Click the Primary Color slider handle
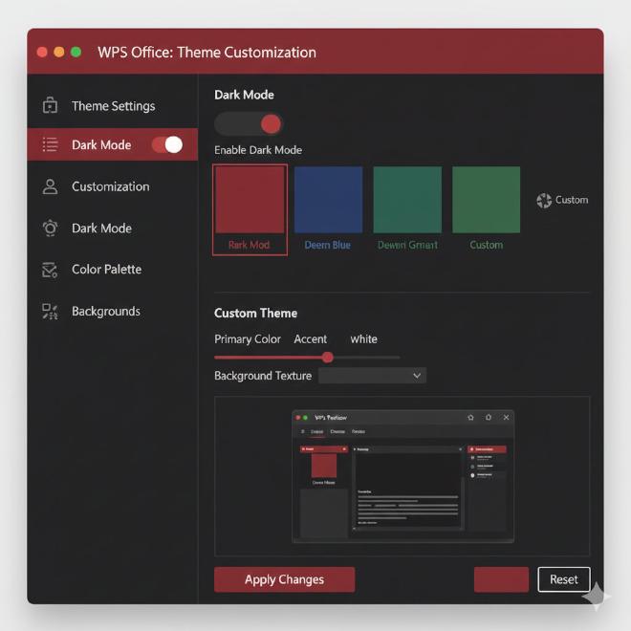631x631 pixels. click(328, 357)
